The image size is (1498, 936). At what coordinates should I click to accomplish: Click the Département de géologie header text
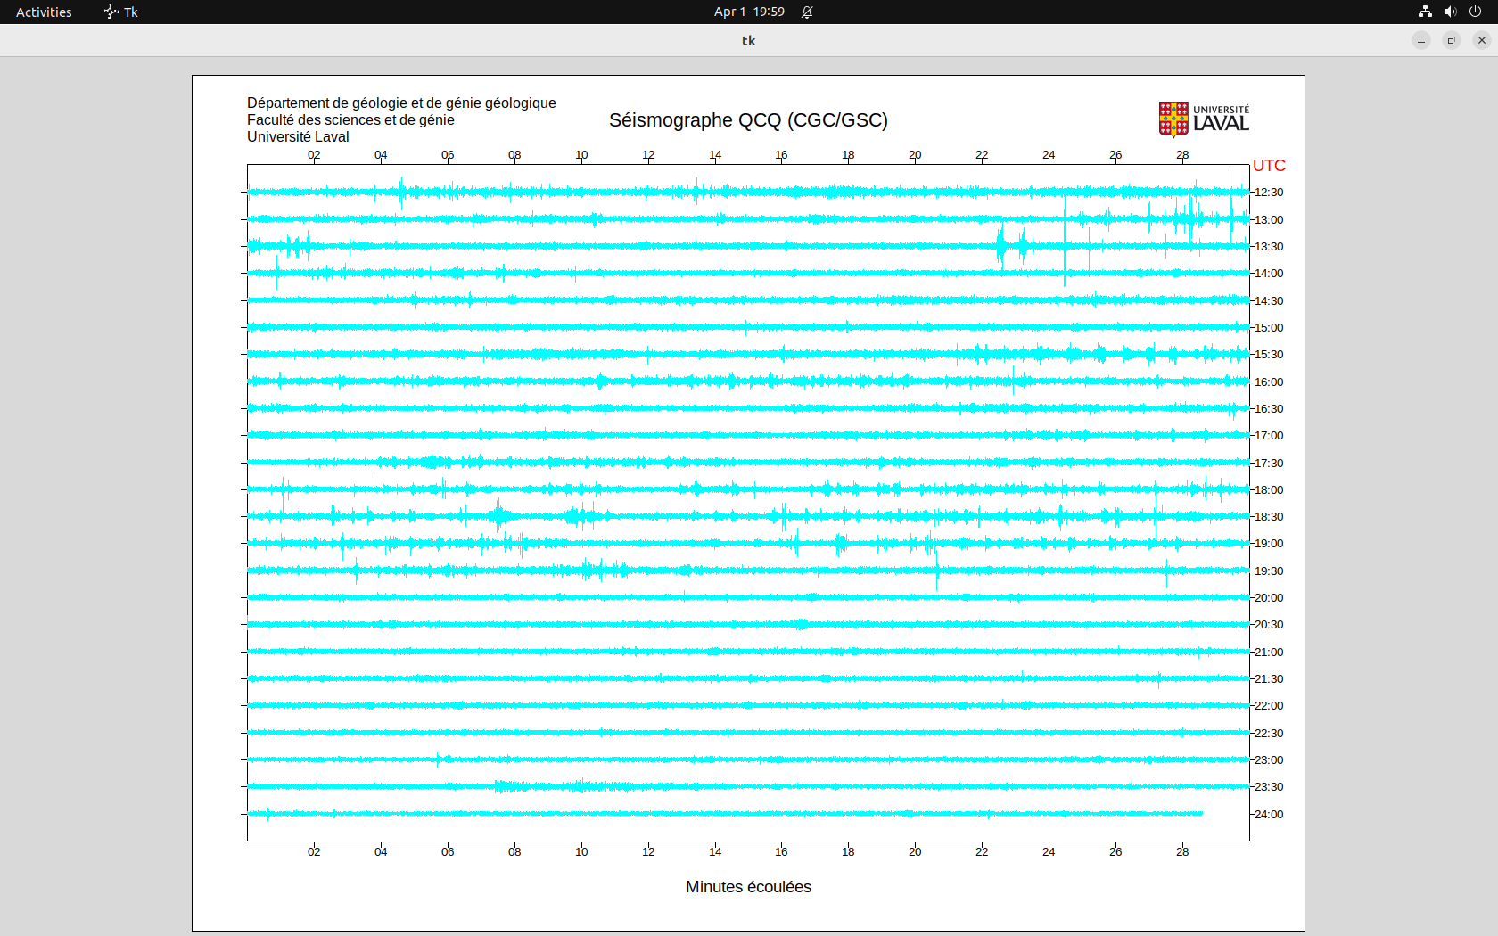(x=401, y=103)
